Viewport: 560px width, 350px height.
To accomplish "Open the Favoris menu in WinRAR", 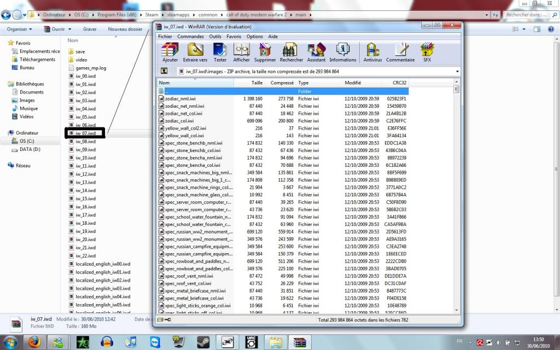I will (234, 37).
